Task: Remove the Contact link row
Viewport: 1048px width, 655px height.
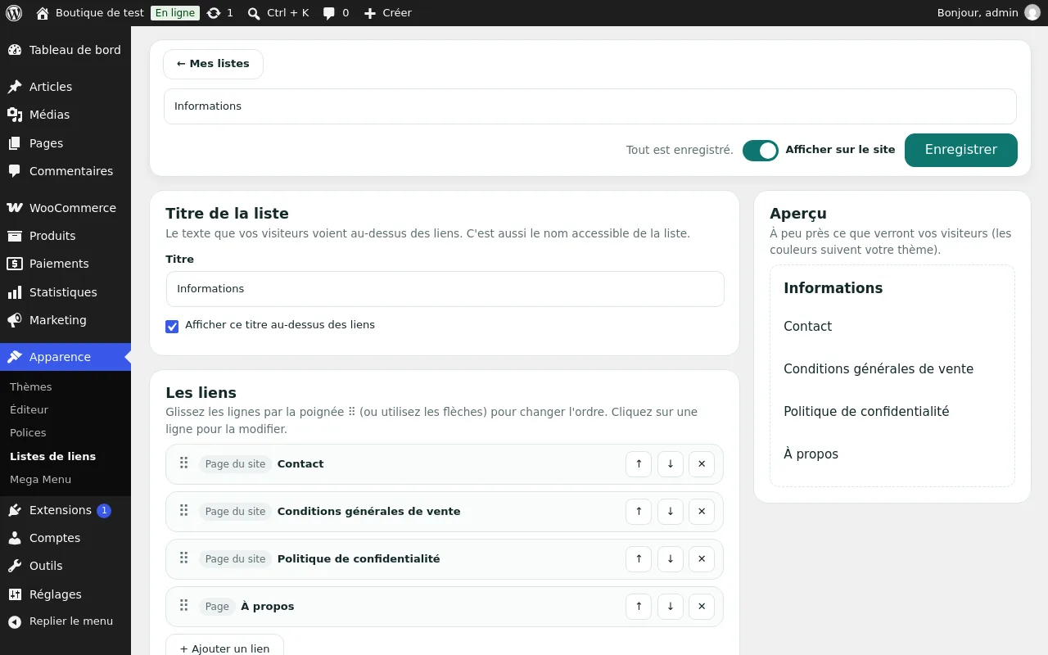Action: (702, 464)
